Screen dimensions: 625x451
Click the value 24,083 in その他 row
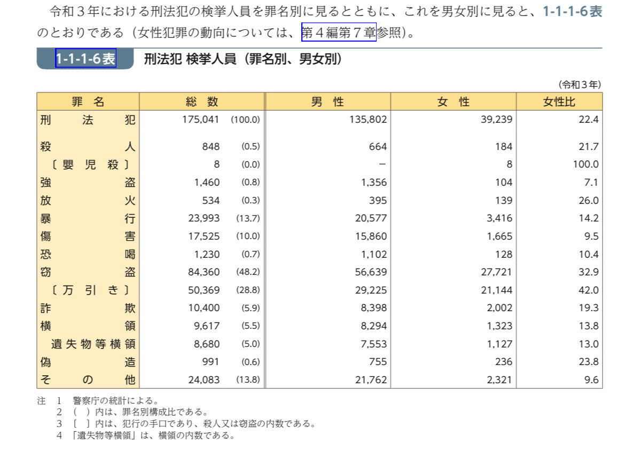pos(204,379)
